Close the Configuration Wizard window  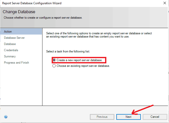click(165, 3)
